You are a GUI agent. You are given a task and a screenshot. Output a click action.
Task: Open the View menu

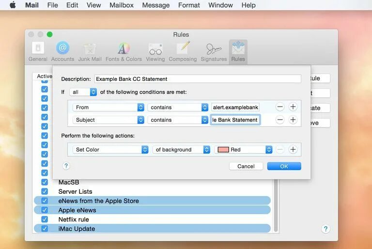[93, 5]
